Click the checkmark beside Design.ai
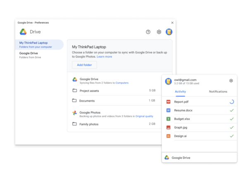 232,136
